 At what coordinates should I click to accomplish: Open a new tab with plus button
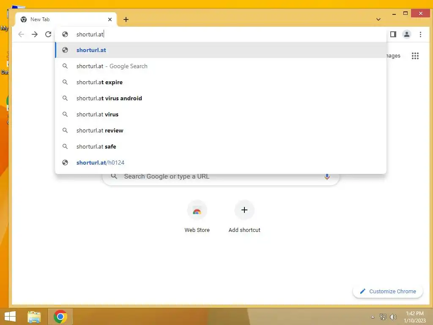pyautogui.click(x=126, y=19)
